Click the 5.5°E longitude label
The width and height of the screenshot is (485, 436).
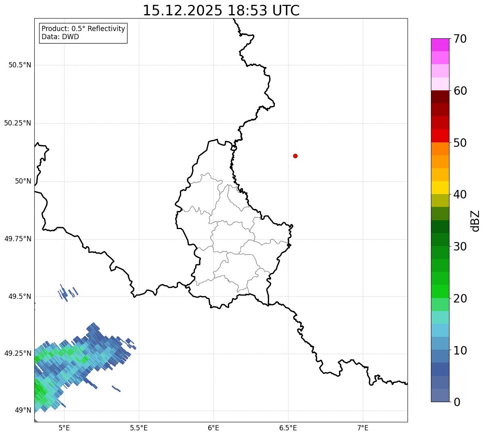[139, 428]
